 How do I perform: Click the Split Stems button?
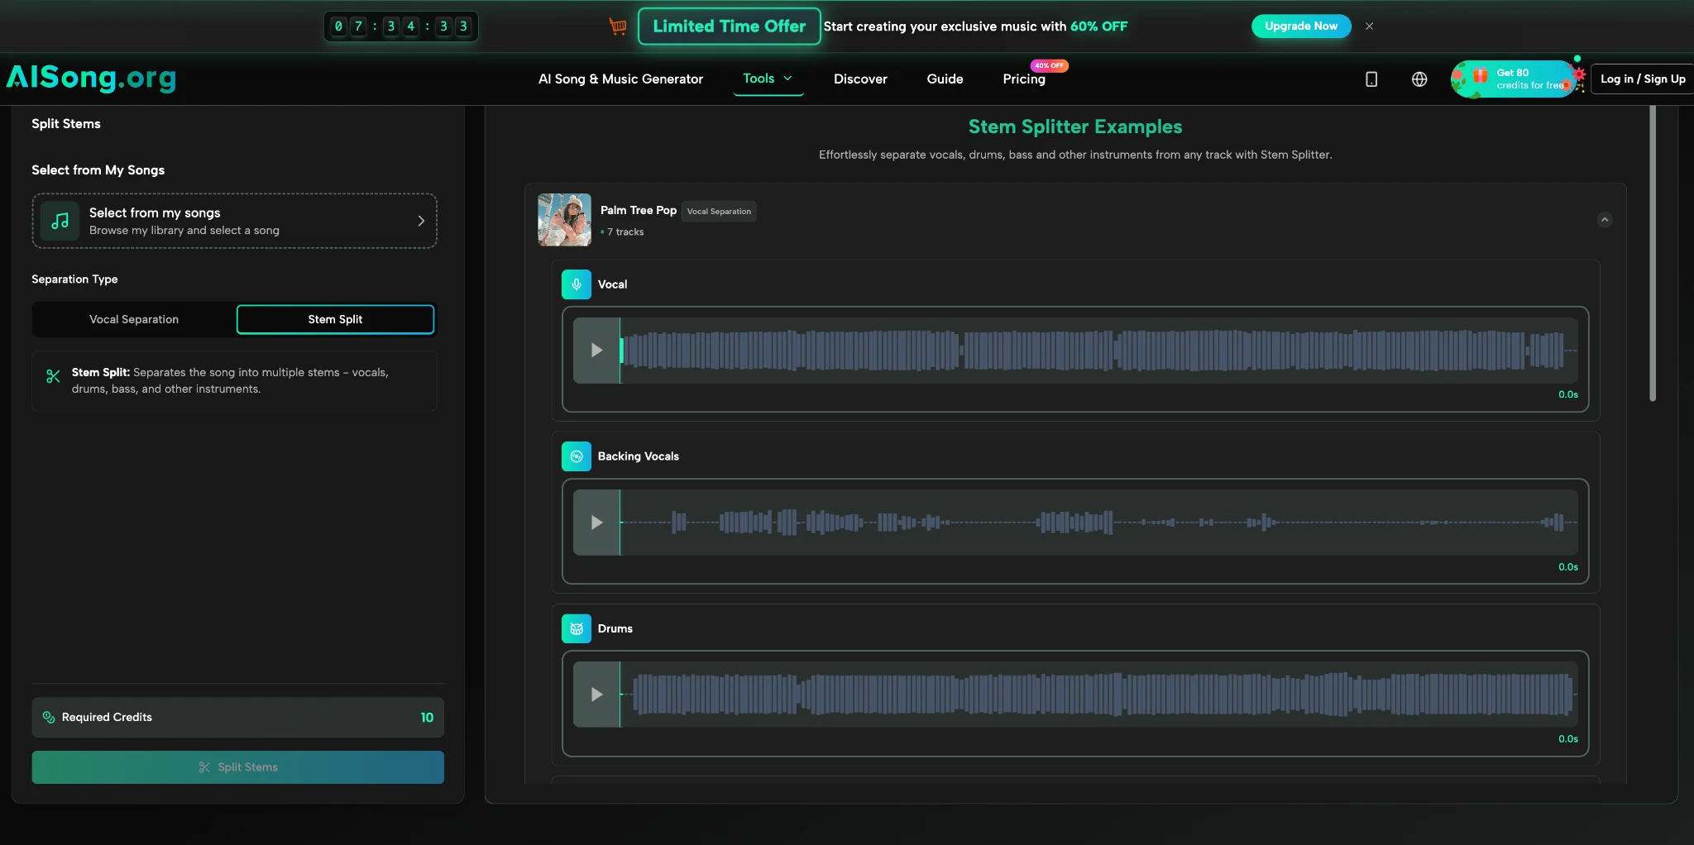coord(238,767)
